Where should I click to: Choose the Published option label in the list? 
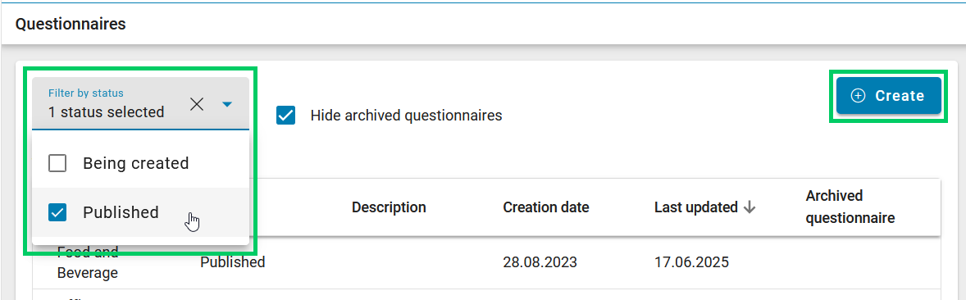121,212
